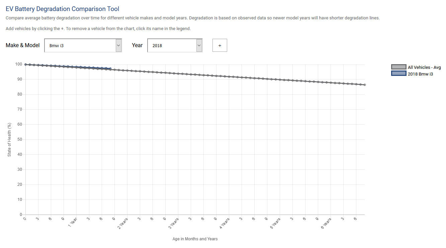
Task: Click the 2018 year select box
Action: coord(172,45)
